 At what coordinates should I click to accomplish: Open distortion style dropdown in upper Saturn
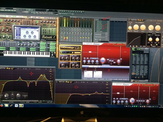pos(94,58)
